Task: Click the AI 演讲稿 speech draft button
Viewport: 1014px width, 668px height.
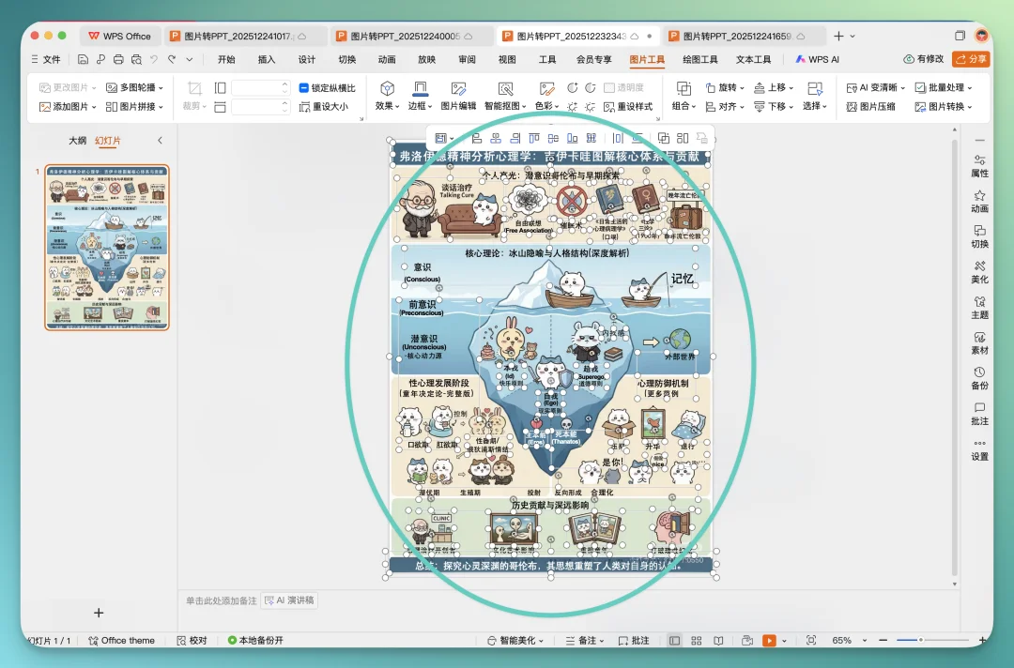Action: pyautogui.click(x=288, y=600)
